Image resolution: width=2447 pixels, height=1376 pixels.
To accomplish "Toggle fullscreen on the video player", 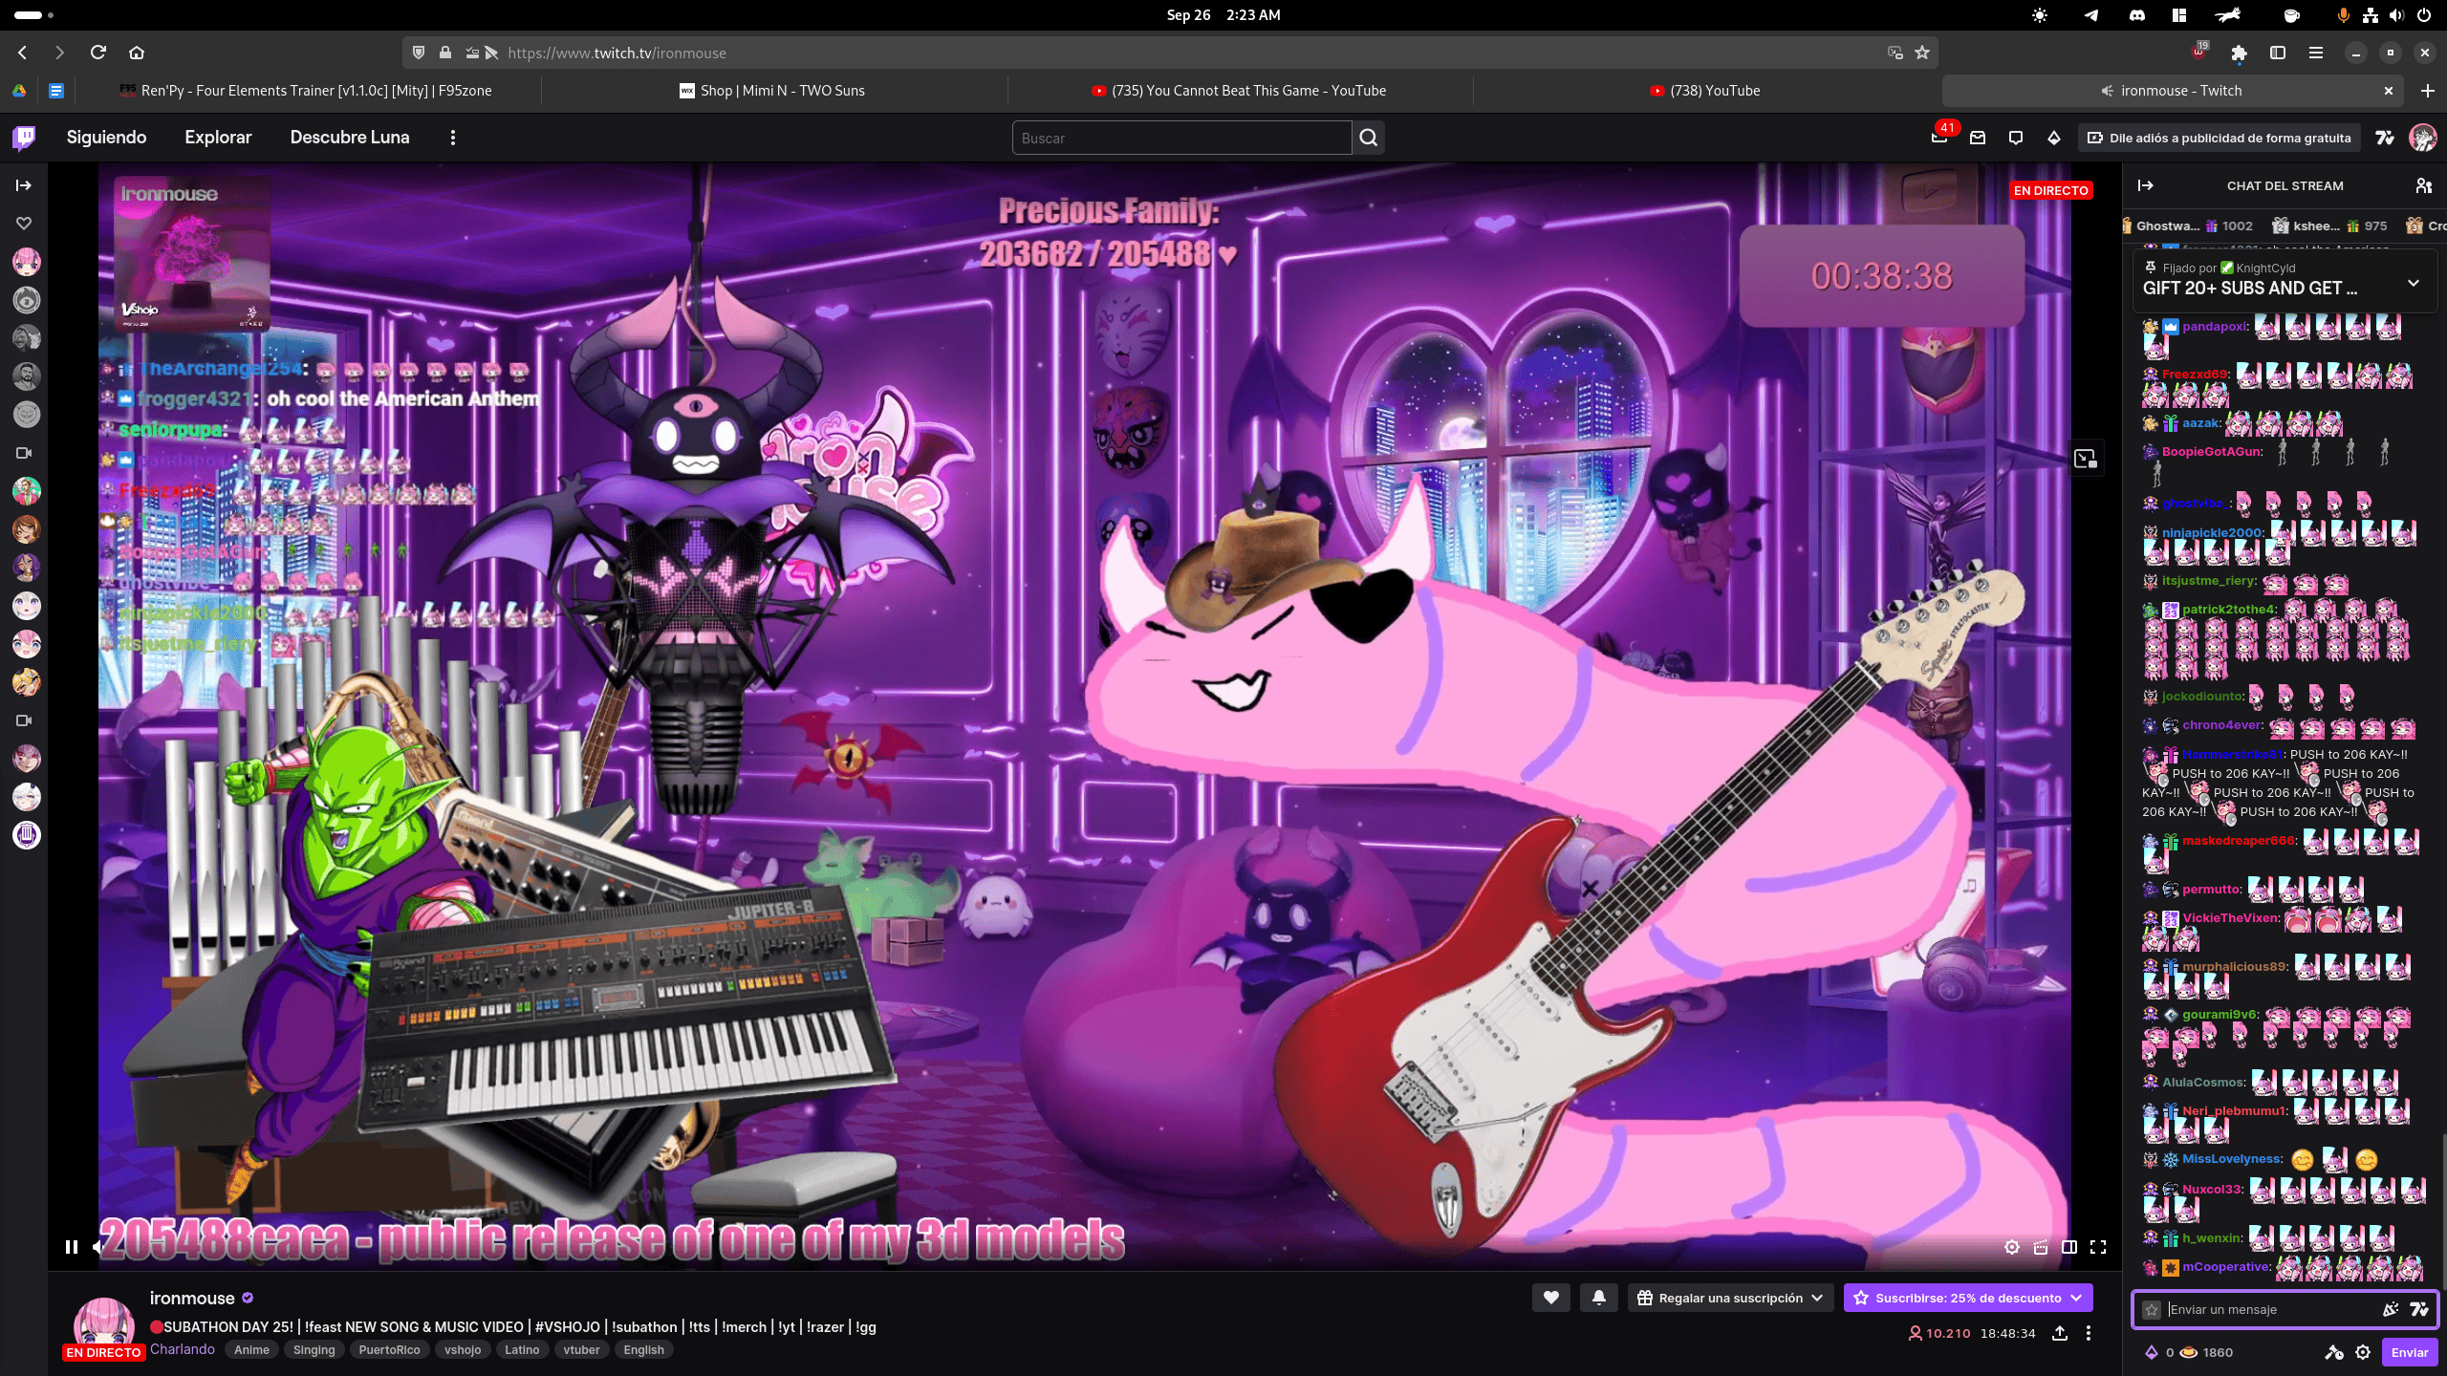I will (2098, 1247).
